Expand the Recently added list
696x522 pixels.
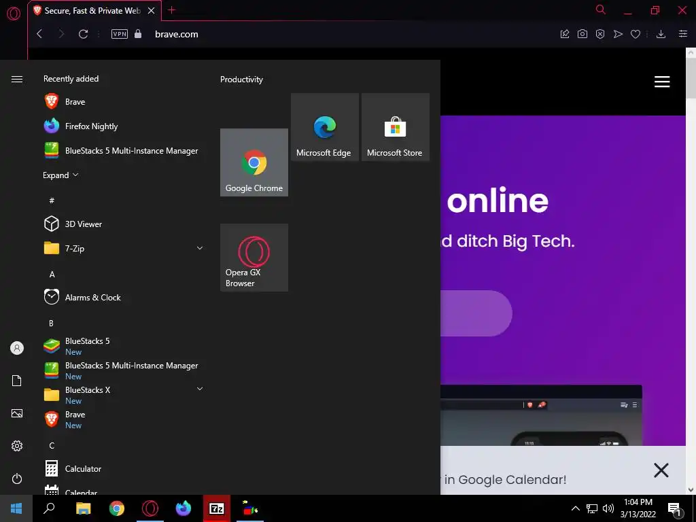60,175
